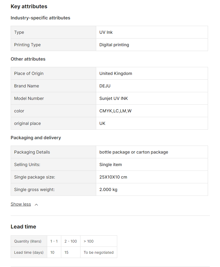The width and height of the screenshot is (220, 267).
Task: Click the "Sunjet UV INK" model number
Action: tap(113, 98)
